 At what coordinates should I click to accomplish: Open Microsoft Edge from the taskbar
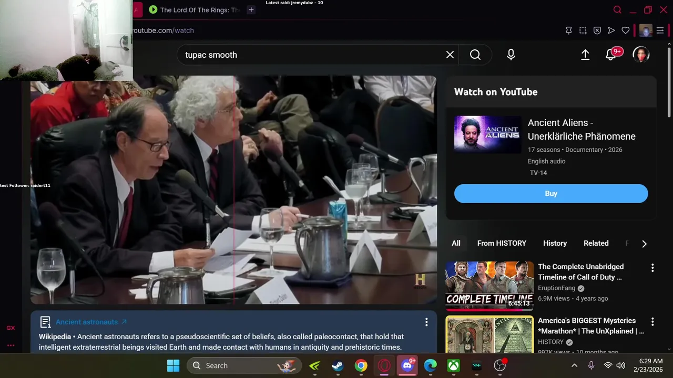(x=430, y=365)
